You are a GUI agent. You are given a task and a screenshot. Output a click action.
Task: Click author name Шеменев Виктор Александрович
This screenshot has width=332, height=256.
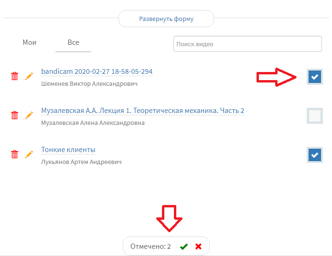89,84
